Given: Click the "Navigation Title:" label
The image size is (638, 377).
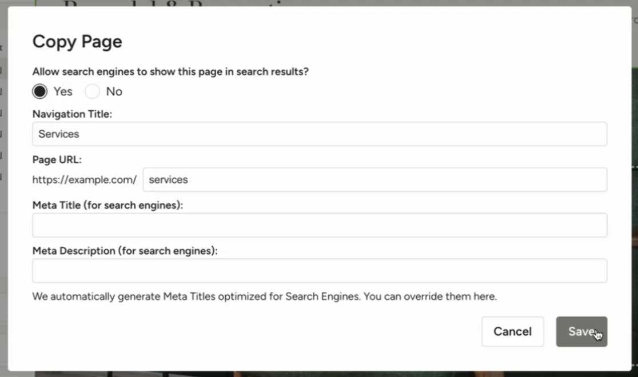Looking at the screenshot, I should 72,114.
